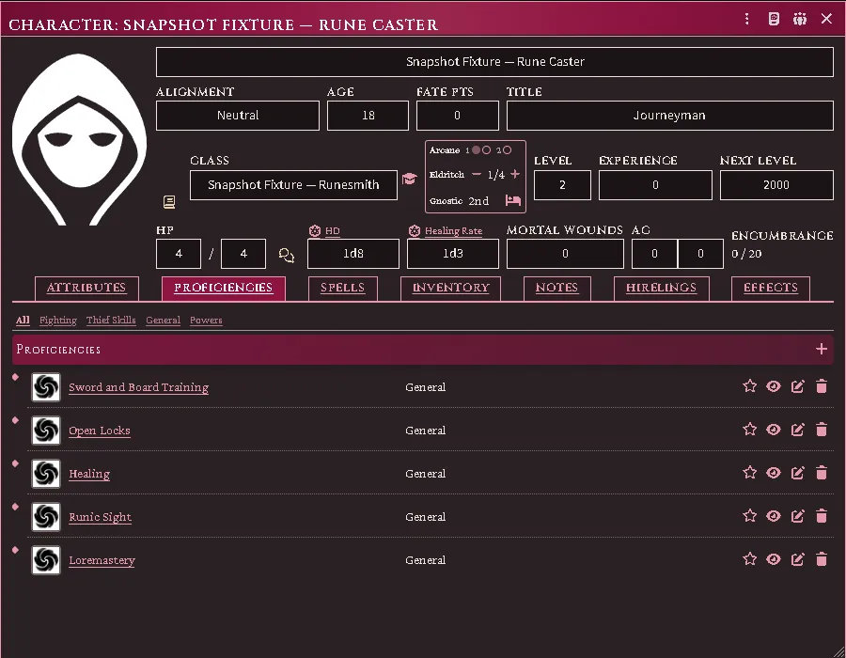The image size is (846, 658).
Task: Click the HD roll label
Action: coord(333,231)
